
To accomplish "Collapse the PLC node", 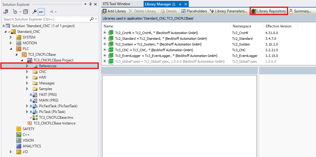I will (x=11, y=49).
